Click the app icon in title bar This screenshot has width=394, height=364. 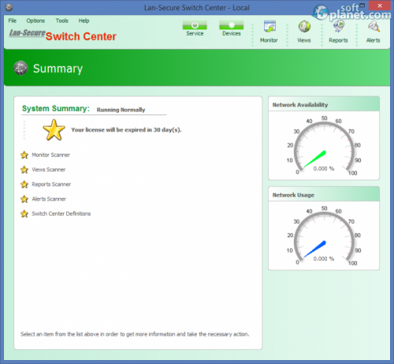click(9, 7)
